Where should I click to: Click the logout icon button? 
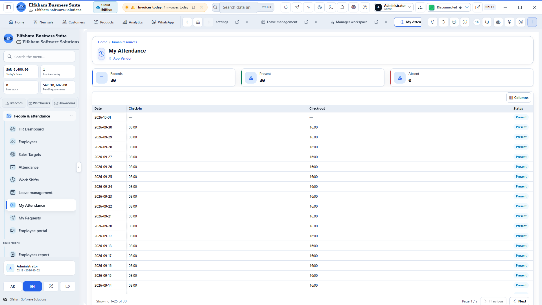pyautogui.click(x=68, y=286)
